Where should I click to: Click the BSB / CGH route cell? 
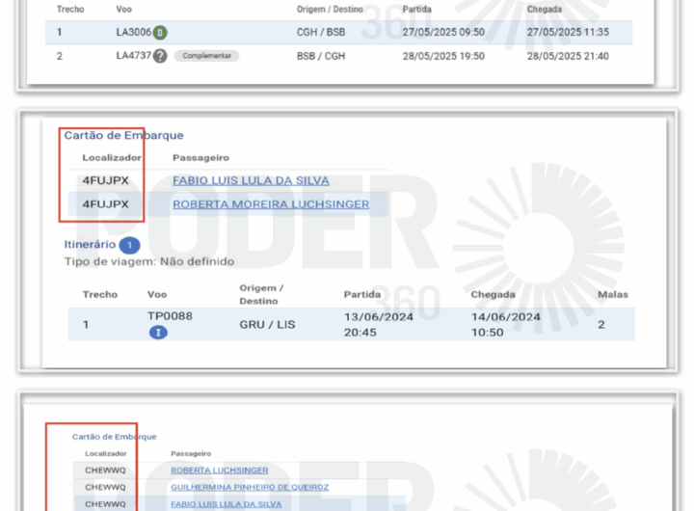pyautogui.click(x=321, y=56)
